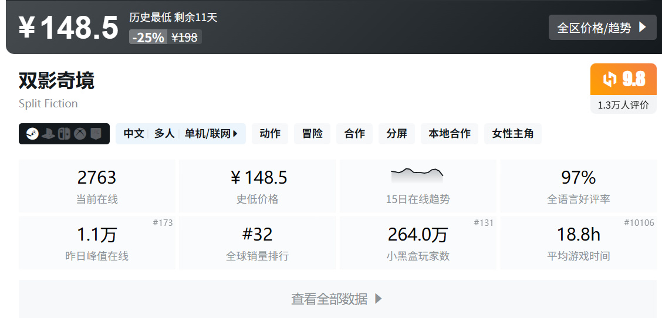Expand 查看全部数据 to view all data
Viewport: 662px width, 318px height.
click(x=336, y=299)
